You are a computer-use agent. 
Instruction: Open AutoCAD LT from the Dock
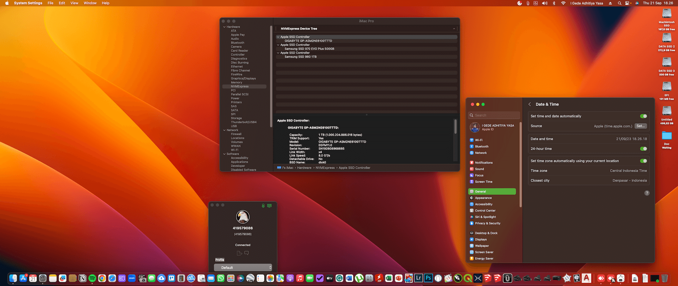587,278
